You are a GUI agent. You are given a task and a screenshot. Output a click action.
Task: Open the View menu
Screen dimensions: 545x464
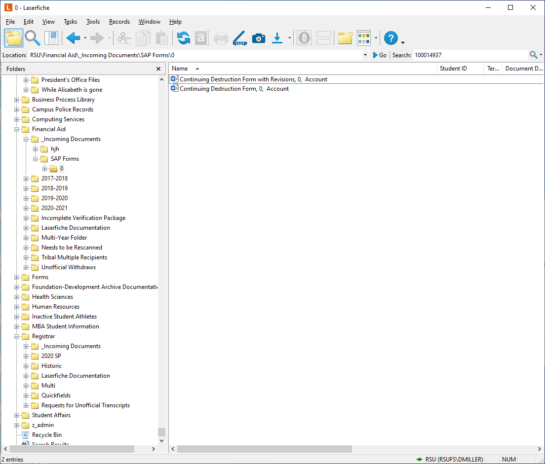pos(48,22)
